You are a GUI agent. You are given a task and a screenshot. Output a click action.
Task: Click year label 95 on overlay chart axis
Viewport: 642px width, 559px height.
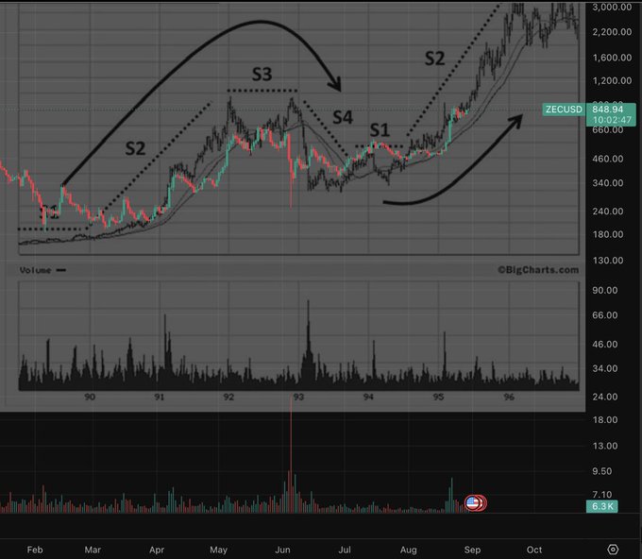438,397
